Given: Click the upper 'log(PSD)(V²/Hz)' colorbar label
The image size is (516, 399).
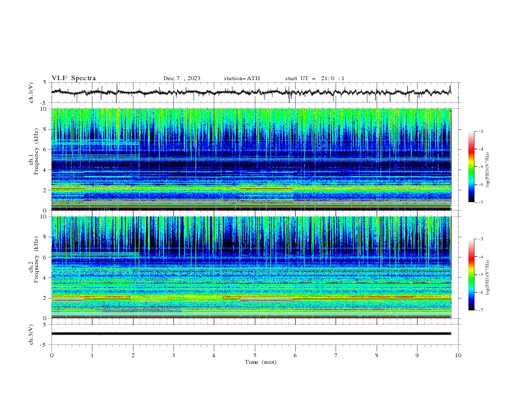Looking at the screenshot, I should [x=487, y=170].
